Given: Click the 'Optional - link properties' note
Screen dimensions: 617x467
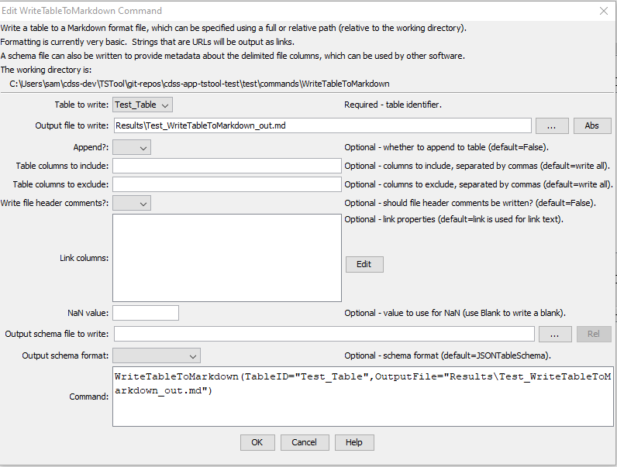Looking at the screenshot, I should click(x=454, y=219).
